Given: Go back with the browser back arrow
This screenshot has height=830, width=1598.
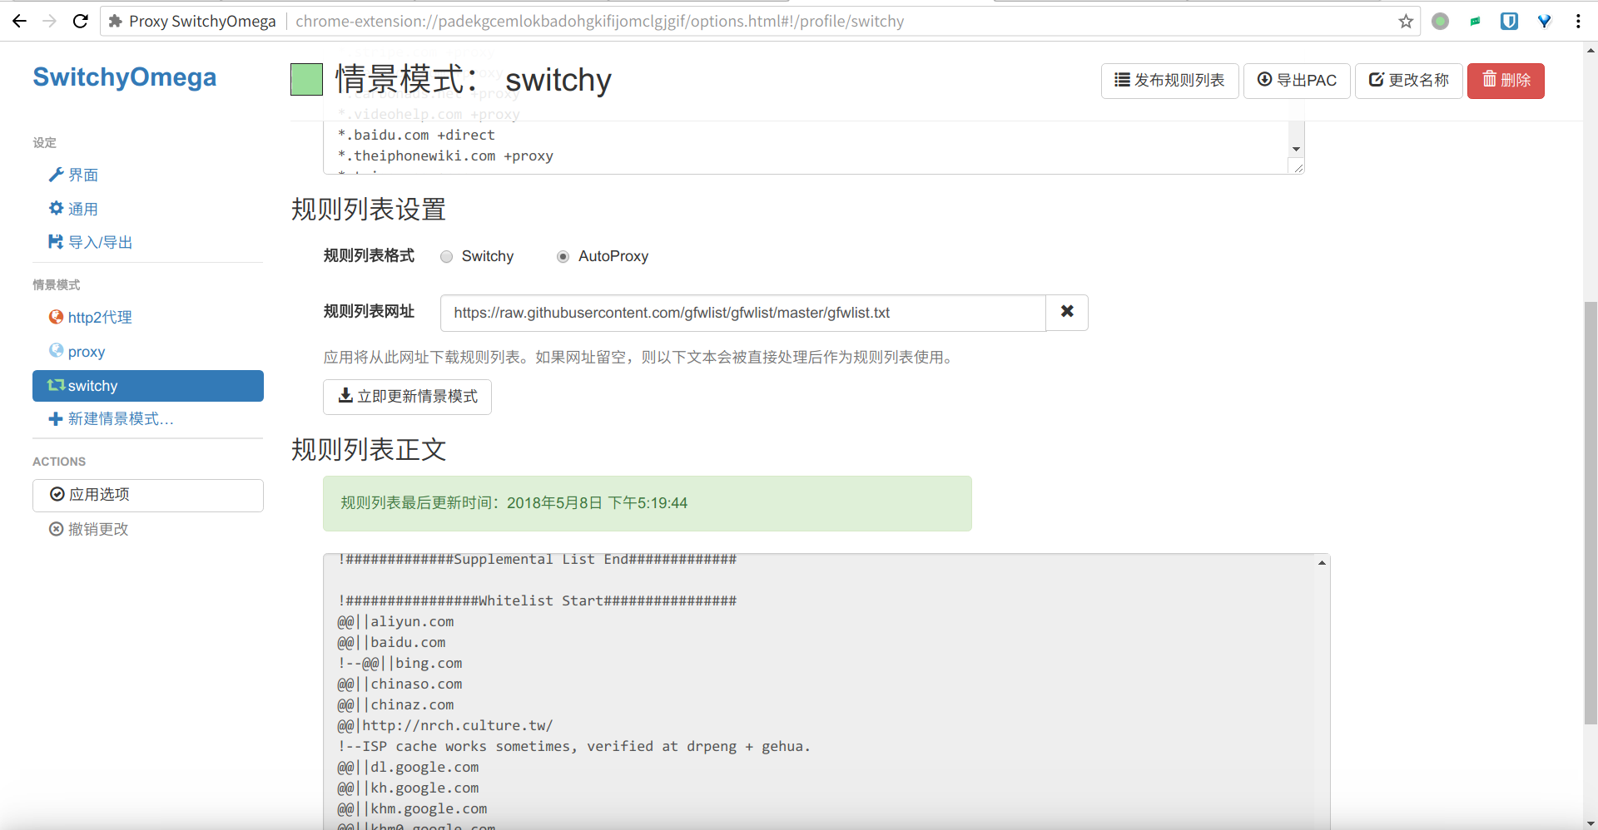Looking at the screenshot, I should coord(20,21).
